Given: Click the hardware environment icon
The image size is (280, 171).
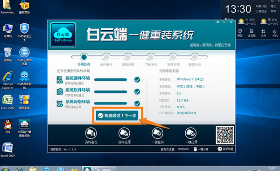Looking at the screenshot, I should pyautogui.click(x=60, y=80).
